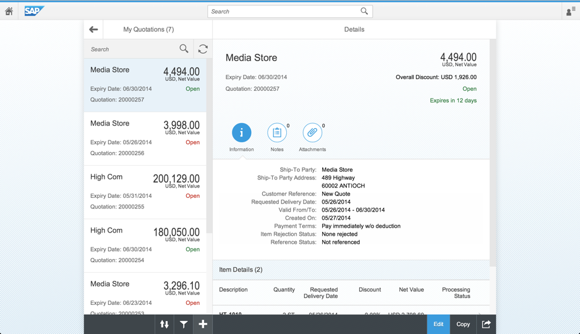
Task: Create a new quotation with plus
Action: pyautogui.click(x=203, y=324)
